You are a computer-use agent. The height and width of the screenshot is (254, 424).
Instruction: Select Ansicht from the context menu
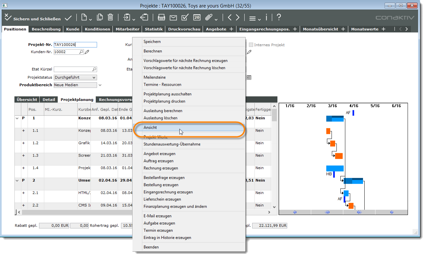coord(150,127)
